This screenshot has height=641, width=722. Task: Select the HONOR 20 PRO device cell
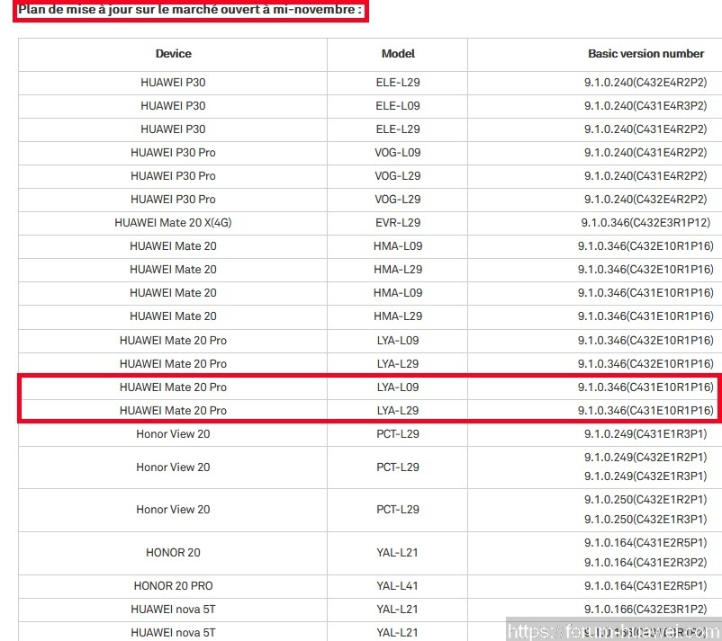[173, 585]
